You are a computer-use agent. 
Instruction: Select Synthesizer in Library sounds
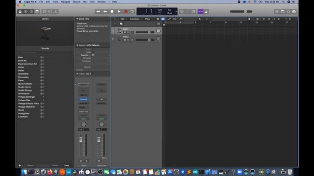[24, 93]
